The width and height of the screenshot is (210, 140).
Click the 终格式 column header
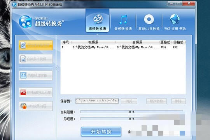pyautogui.click(x=178, y=42)
